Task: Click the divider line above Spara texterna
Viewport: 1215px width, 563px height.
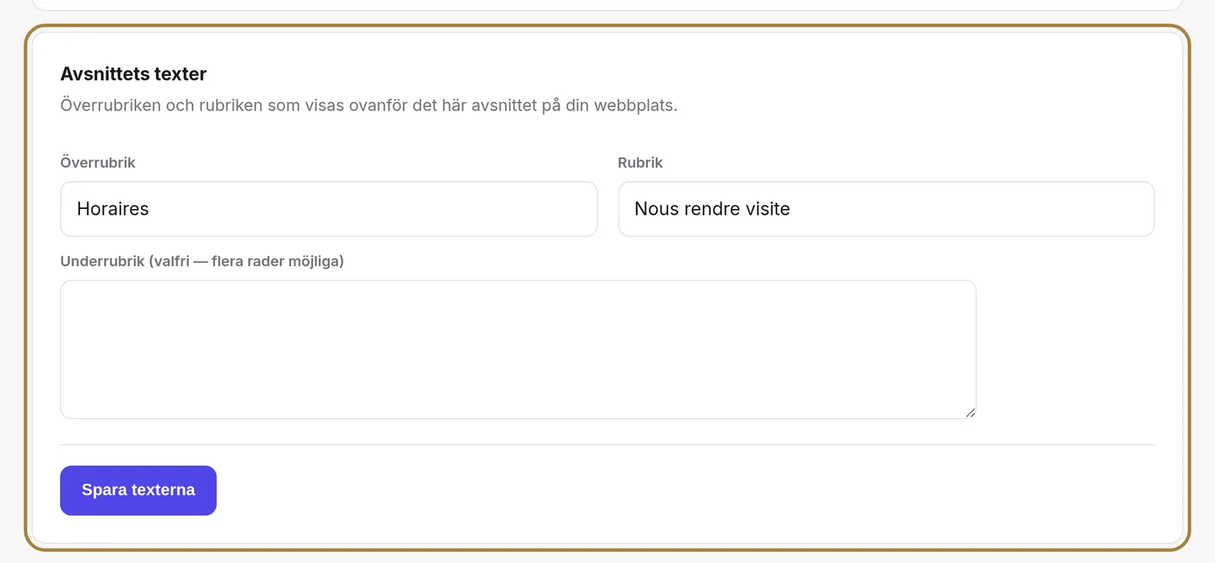Action: [607, 444]
